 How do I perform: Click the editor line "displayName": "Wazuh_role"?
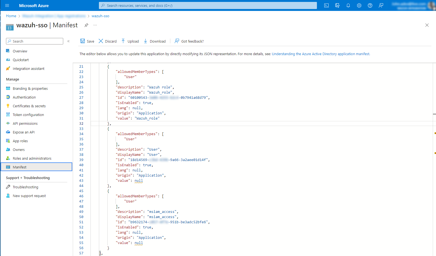[145, 92]
